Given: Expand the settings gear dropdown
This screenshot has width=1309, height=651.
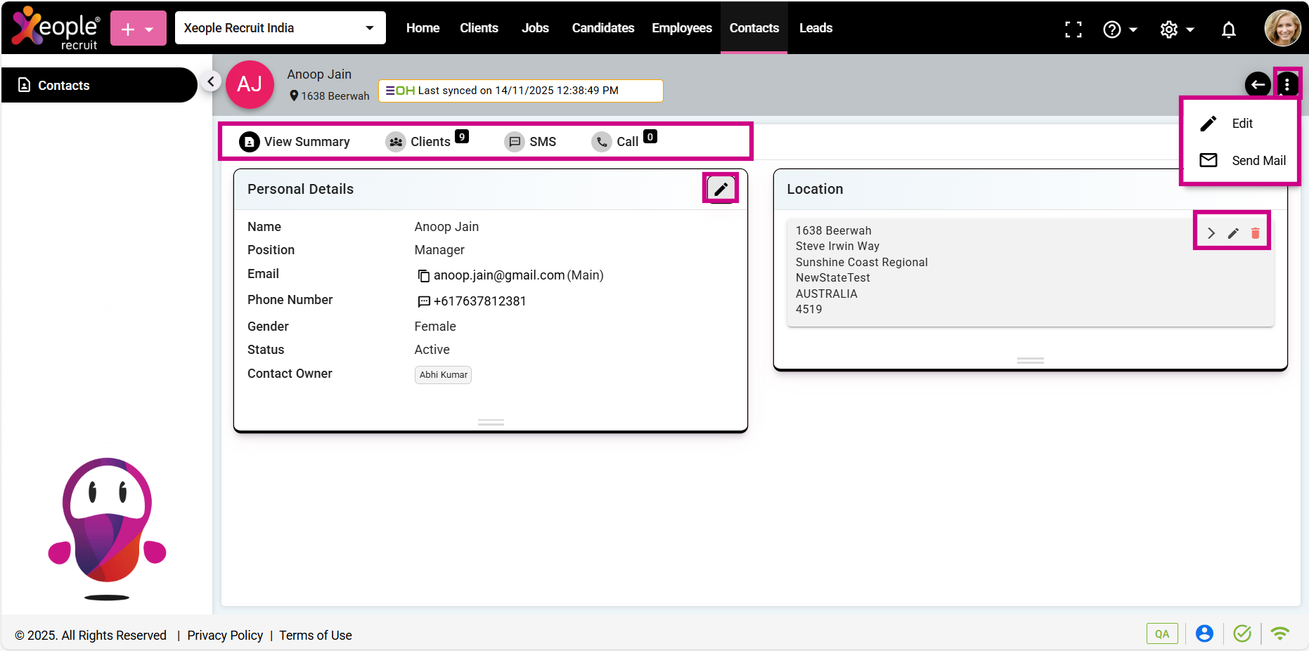Looking at the screenshot, I should pos(1177,29).
